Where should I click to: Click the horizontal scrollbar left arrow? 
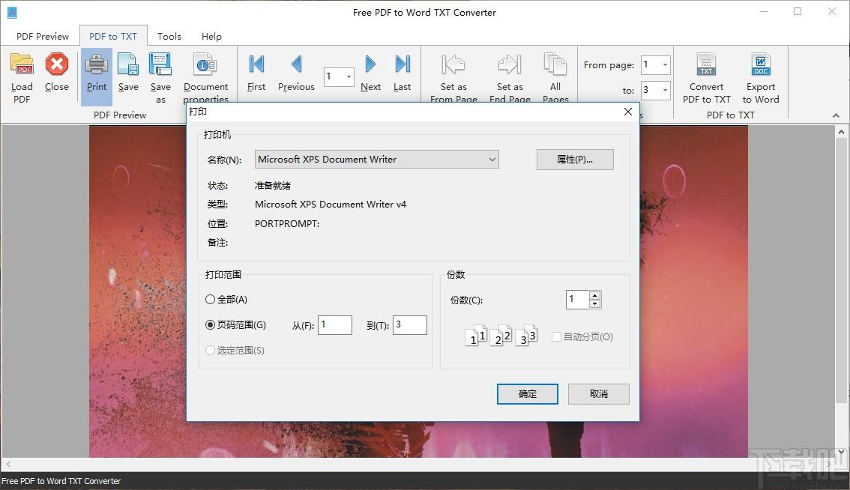tap(7, 464)
